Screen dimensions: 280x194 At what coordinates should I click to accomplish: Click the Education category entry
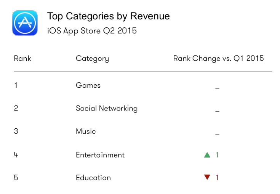click(x=93, y=178)
